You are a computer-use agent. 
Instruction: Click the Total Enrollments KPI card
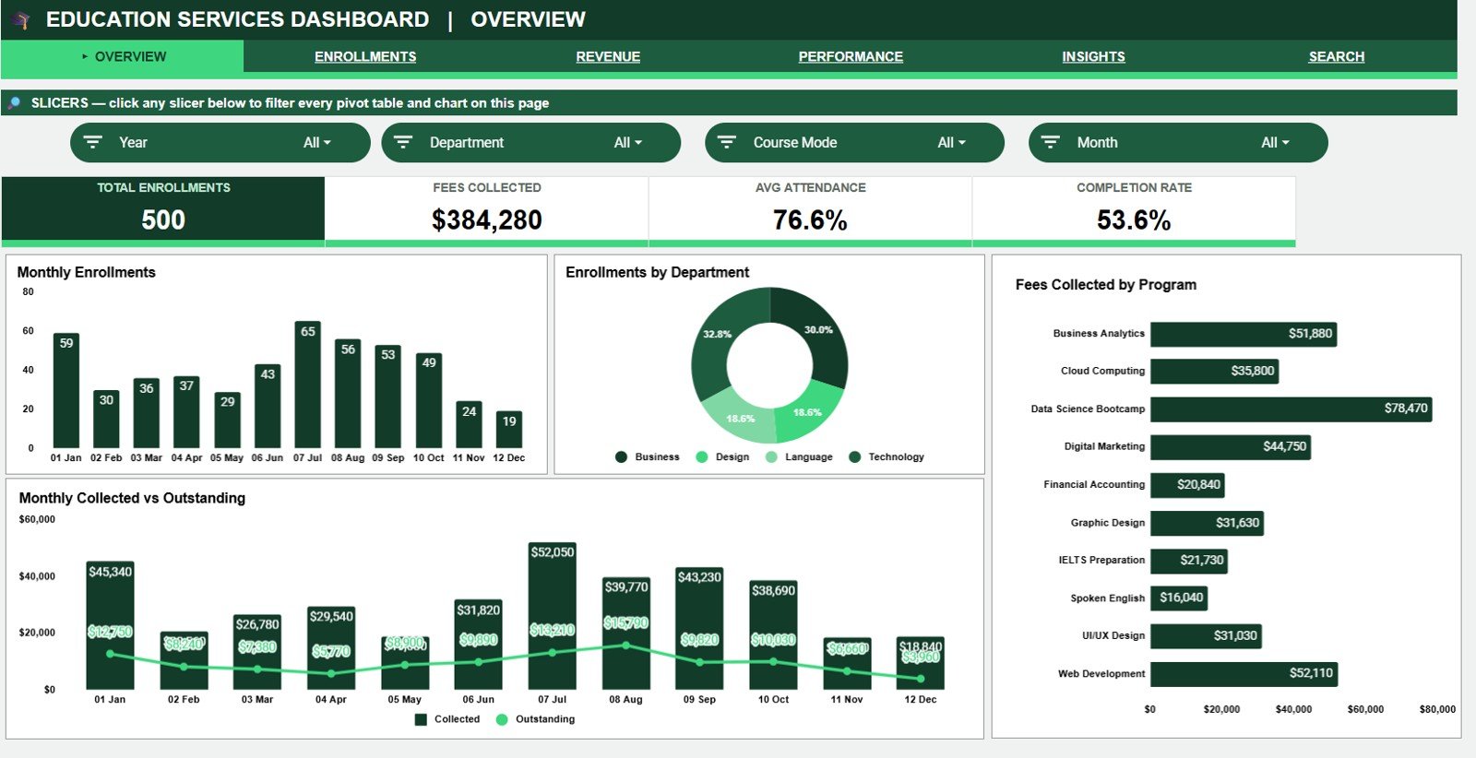point(163,210)
